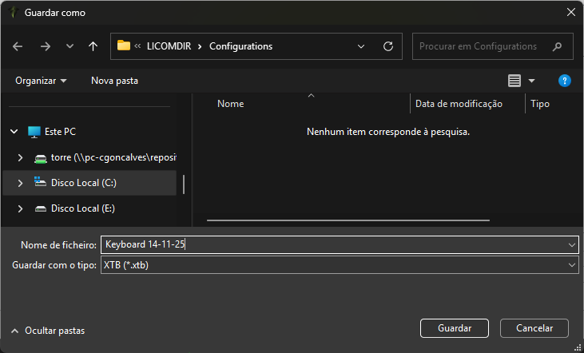The height and width of the screenshot is (353, 584).
Task: Open the view options dropdown arrow
Action: point(532,81)
